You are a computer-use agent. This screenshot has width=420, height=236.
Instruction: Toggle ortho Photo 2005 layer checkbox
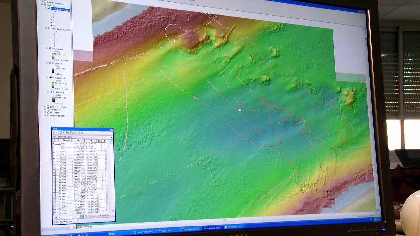48,115
